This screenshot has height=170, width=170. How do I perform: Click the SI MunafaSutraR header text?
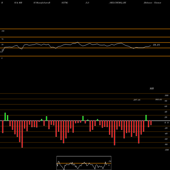(42, 3)
